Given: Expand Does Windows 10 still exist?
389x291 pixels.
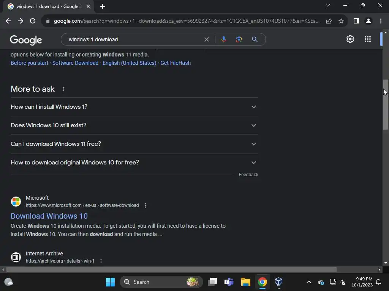Looking at the screenshot, I should point(134,125).
